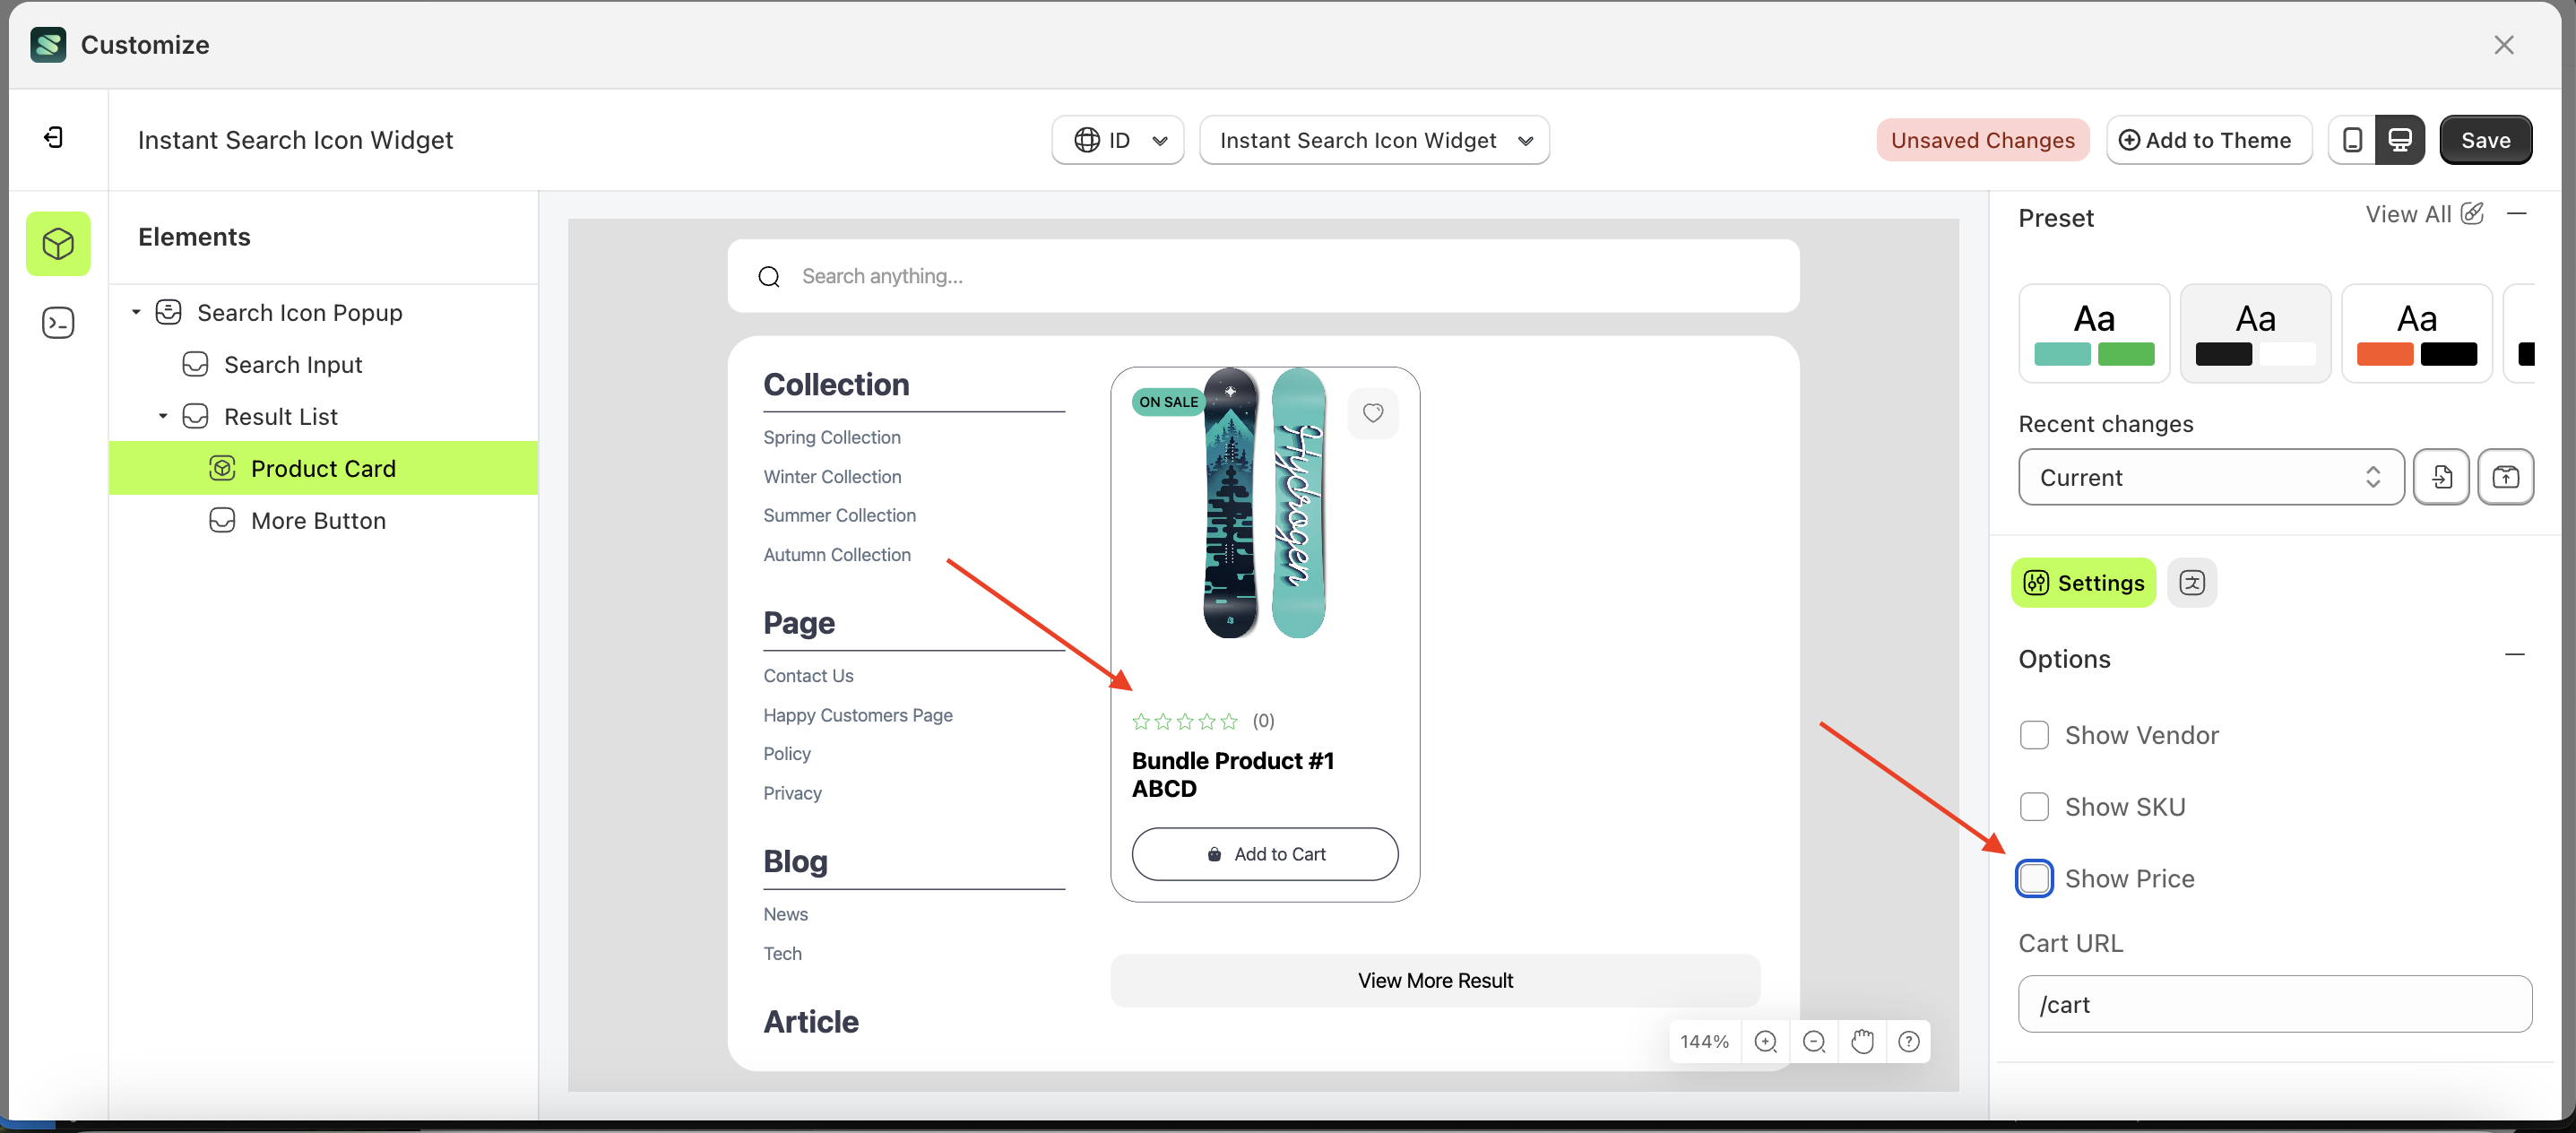Open the Instant Search Icon Widget dropdown
Viewport: 2576px width, 1133px height.
[x=1374, y=140]
